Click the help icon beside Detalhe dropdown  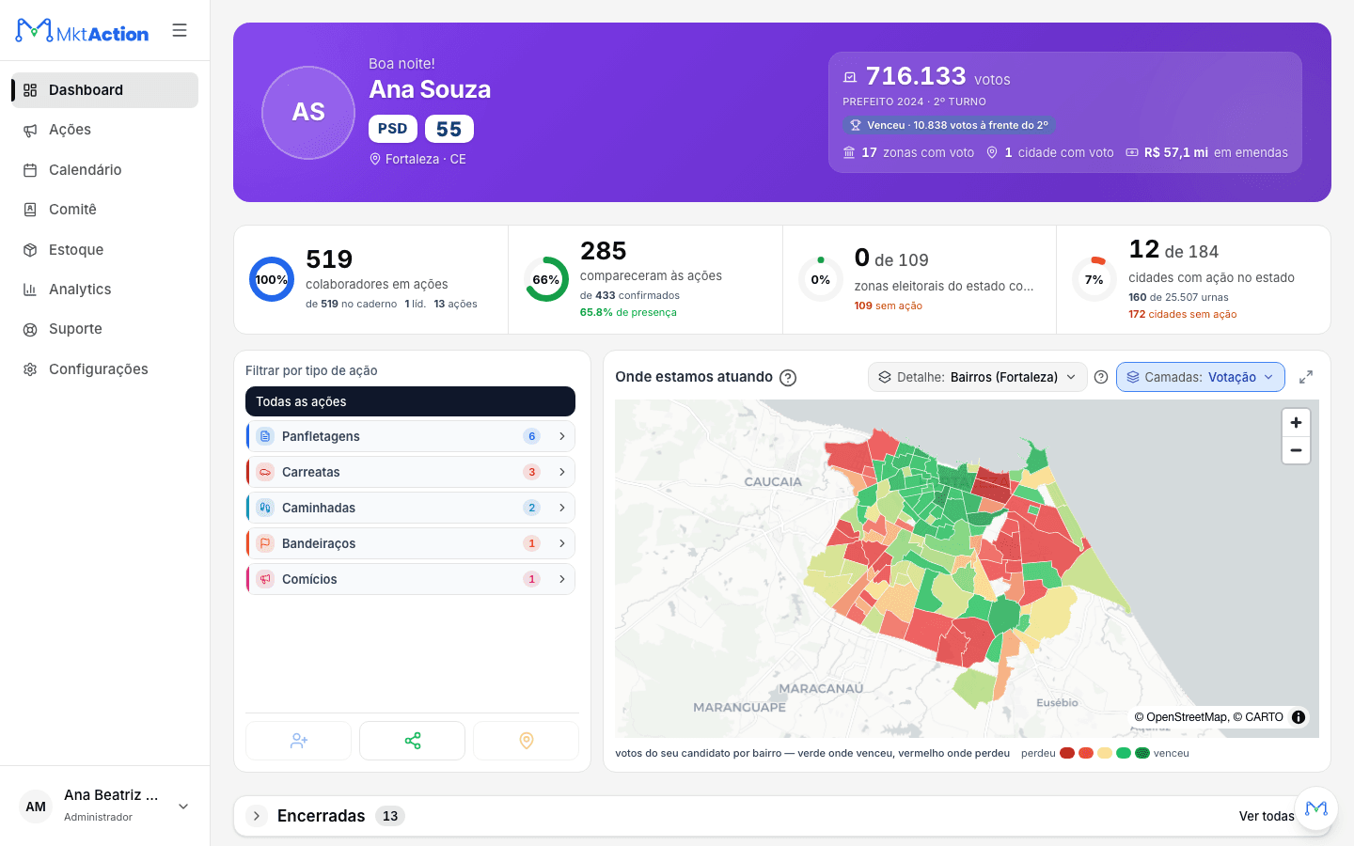coord(1101,377)
